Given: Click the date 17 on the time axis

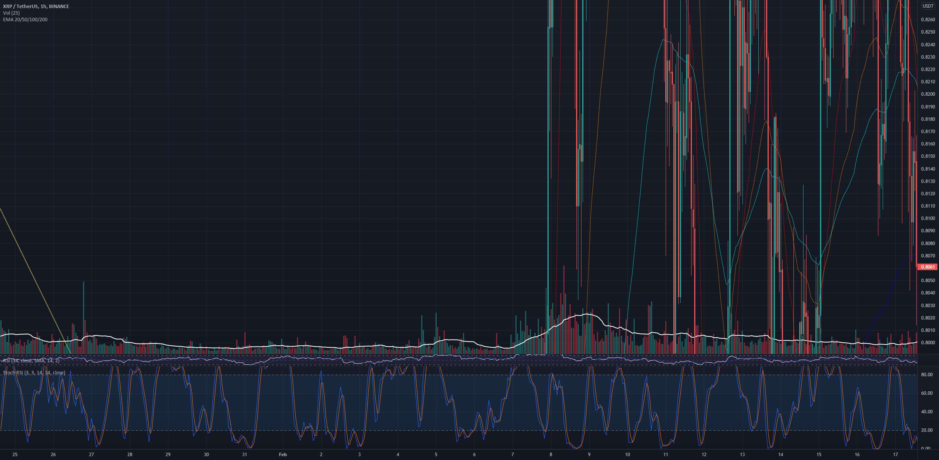Looking at the screenshot, I should pyautogui.click(x=896, y=455).
